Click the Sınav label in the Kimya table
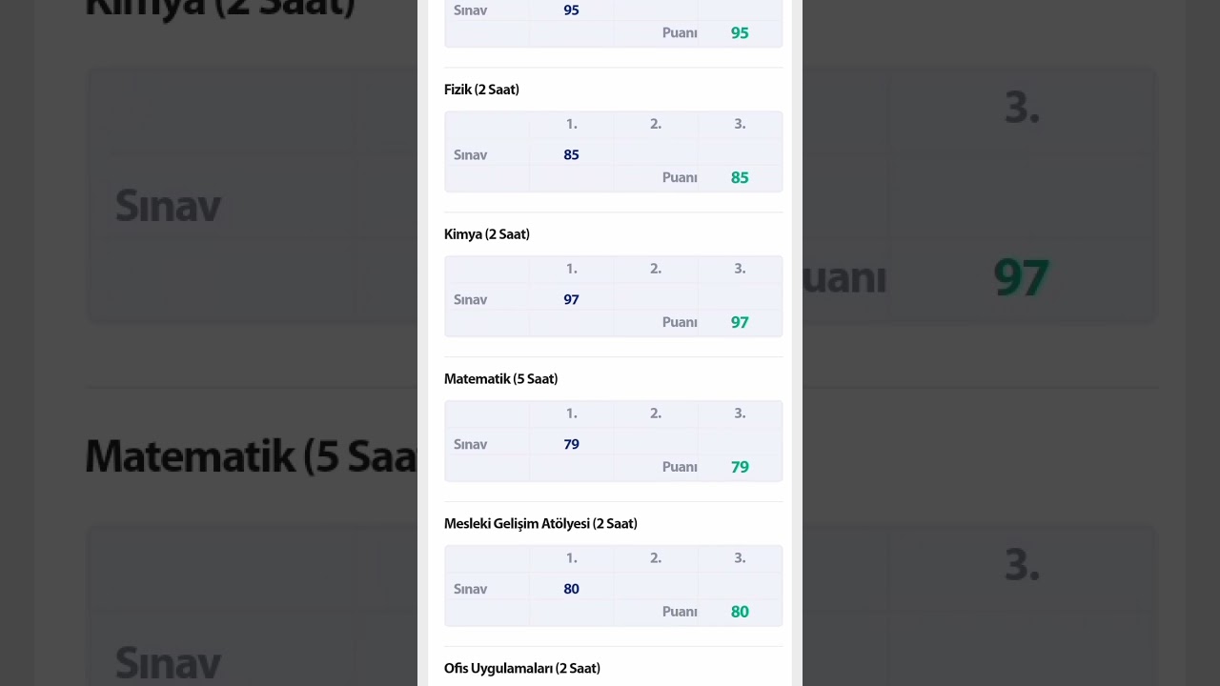The image size is (1220, 686). [x=470, y=299]
